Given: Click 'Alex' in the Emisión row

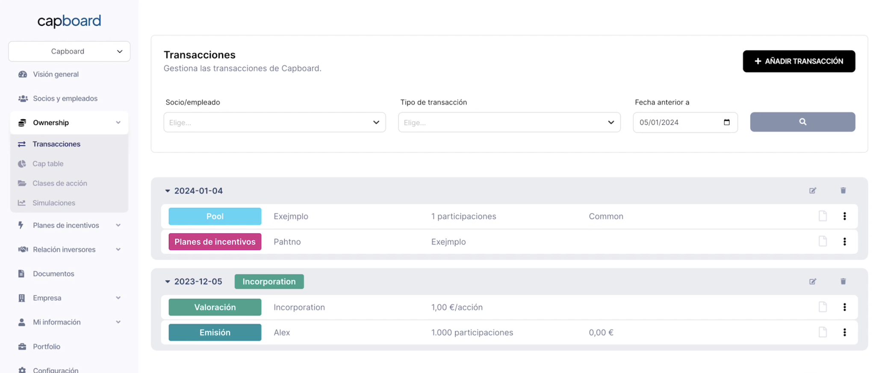Looking at the screenshot, I should pos(282,332).
